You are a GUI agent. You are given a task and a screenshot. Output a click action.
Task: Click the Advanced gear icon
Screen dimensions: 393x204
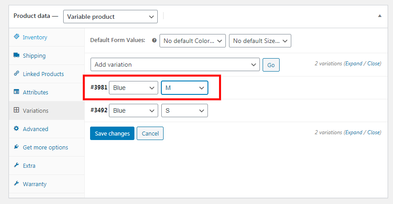click(17, 128)
